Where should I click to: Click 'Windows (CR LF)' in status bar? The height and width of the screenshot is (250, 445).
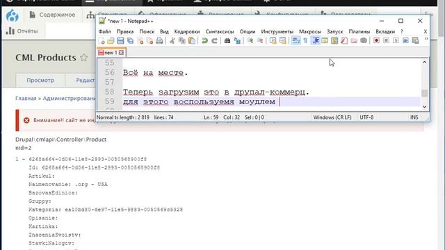[x=332, y=117]
